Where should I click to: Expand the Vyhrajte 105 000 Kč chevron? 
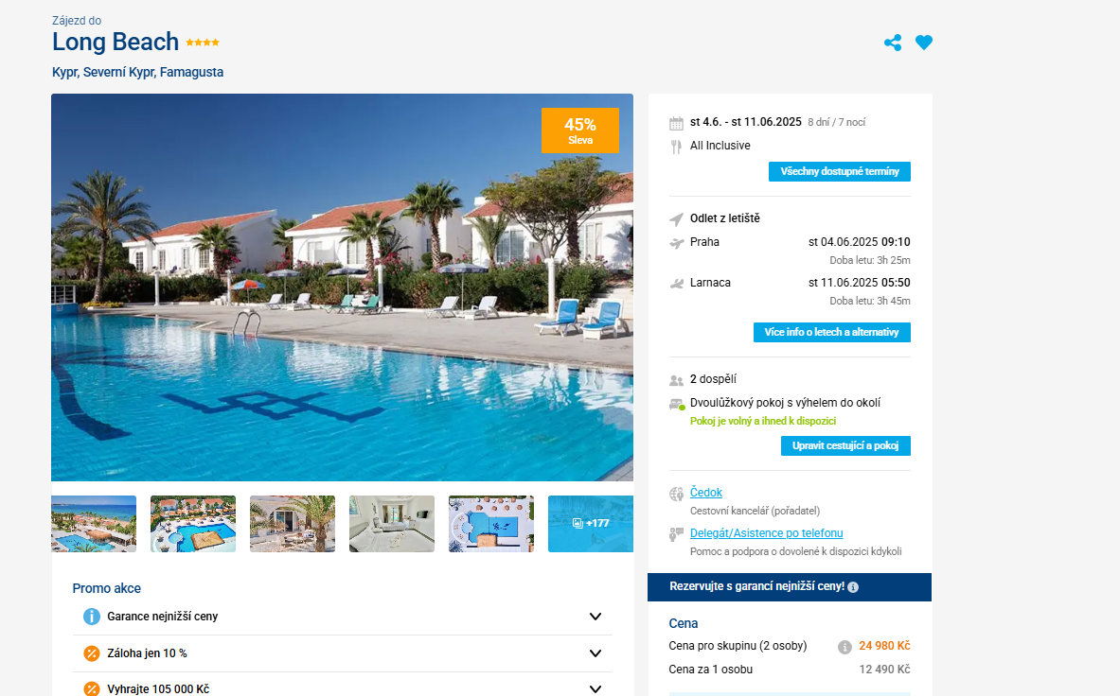click(x=595, y=688)
